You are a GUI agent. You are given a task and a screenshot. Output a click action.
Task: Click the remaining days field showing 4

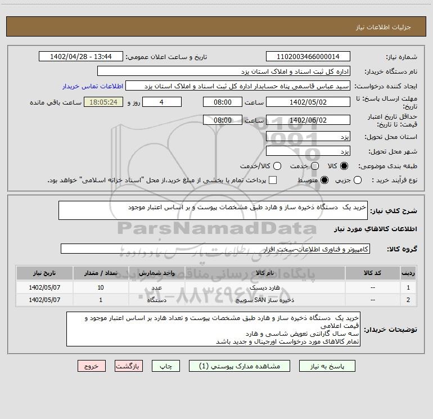pos(162,102)
